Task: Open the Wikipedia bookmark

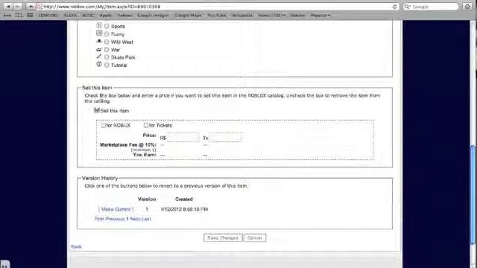Action: pos(241,15)
